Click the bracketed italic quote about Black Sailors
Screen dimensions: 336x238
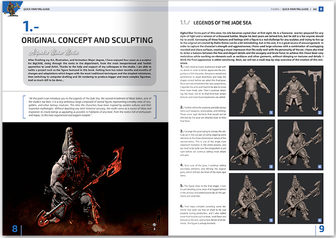pos(90,107)
